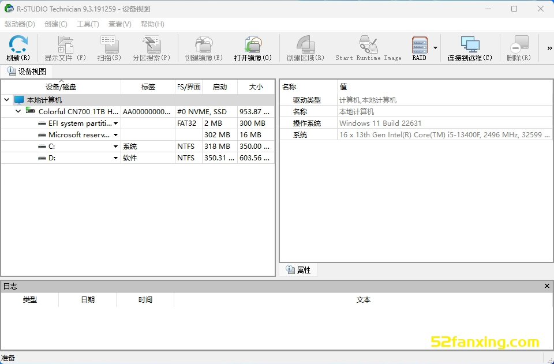Screen dimensions: 554x364
Task: Click the EFI system partition disk icon
Action: (42, 123)
